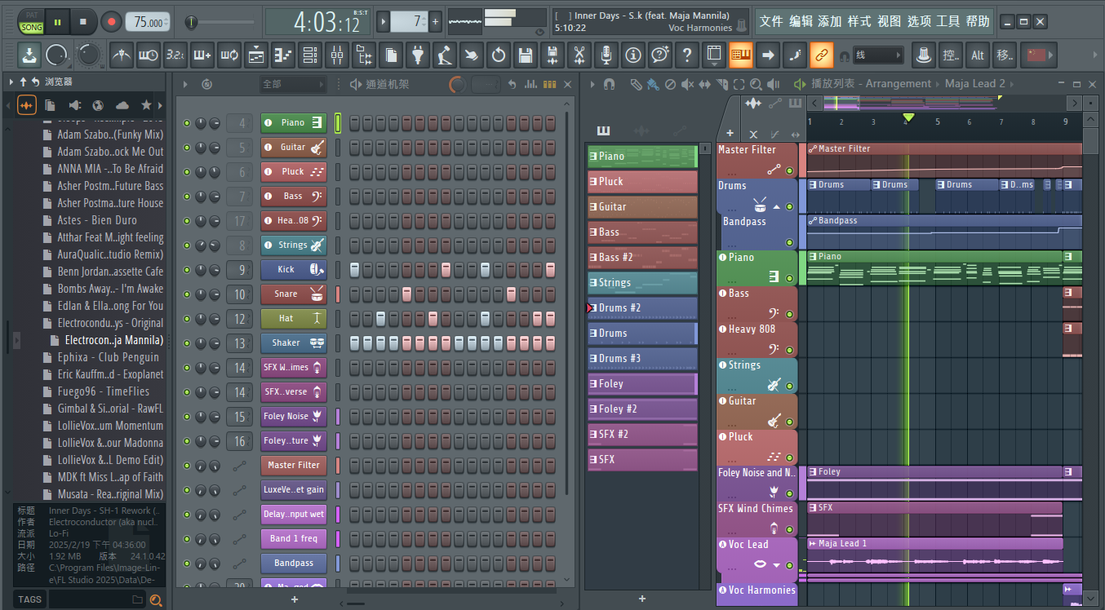Screen dimensions: 1105x610
Task: Open the 工具 menu
Action: 947,22
